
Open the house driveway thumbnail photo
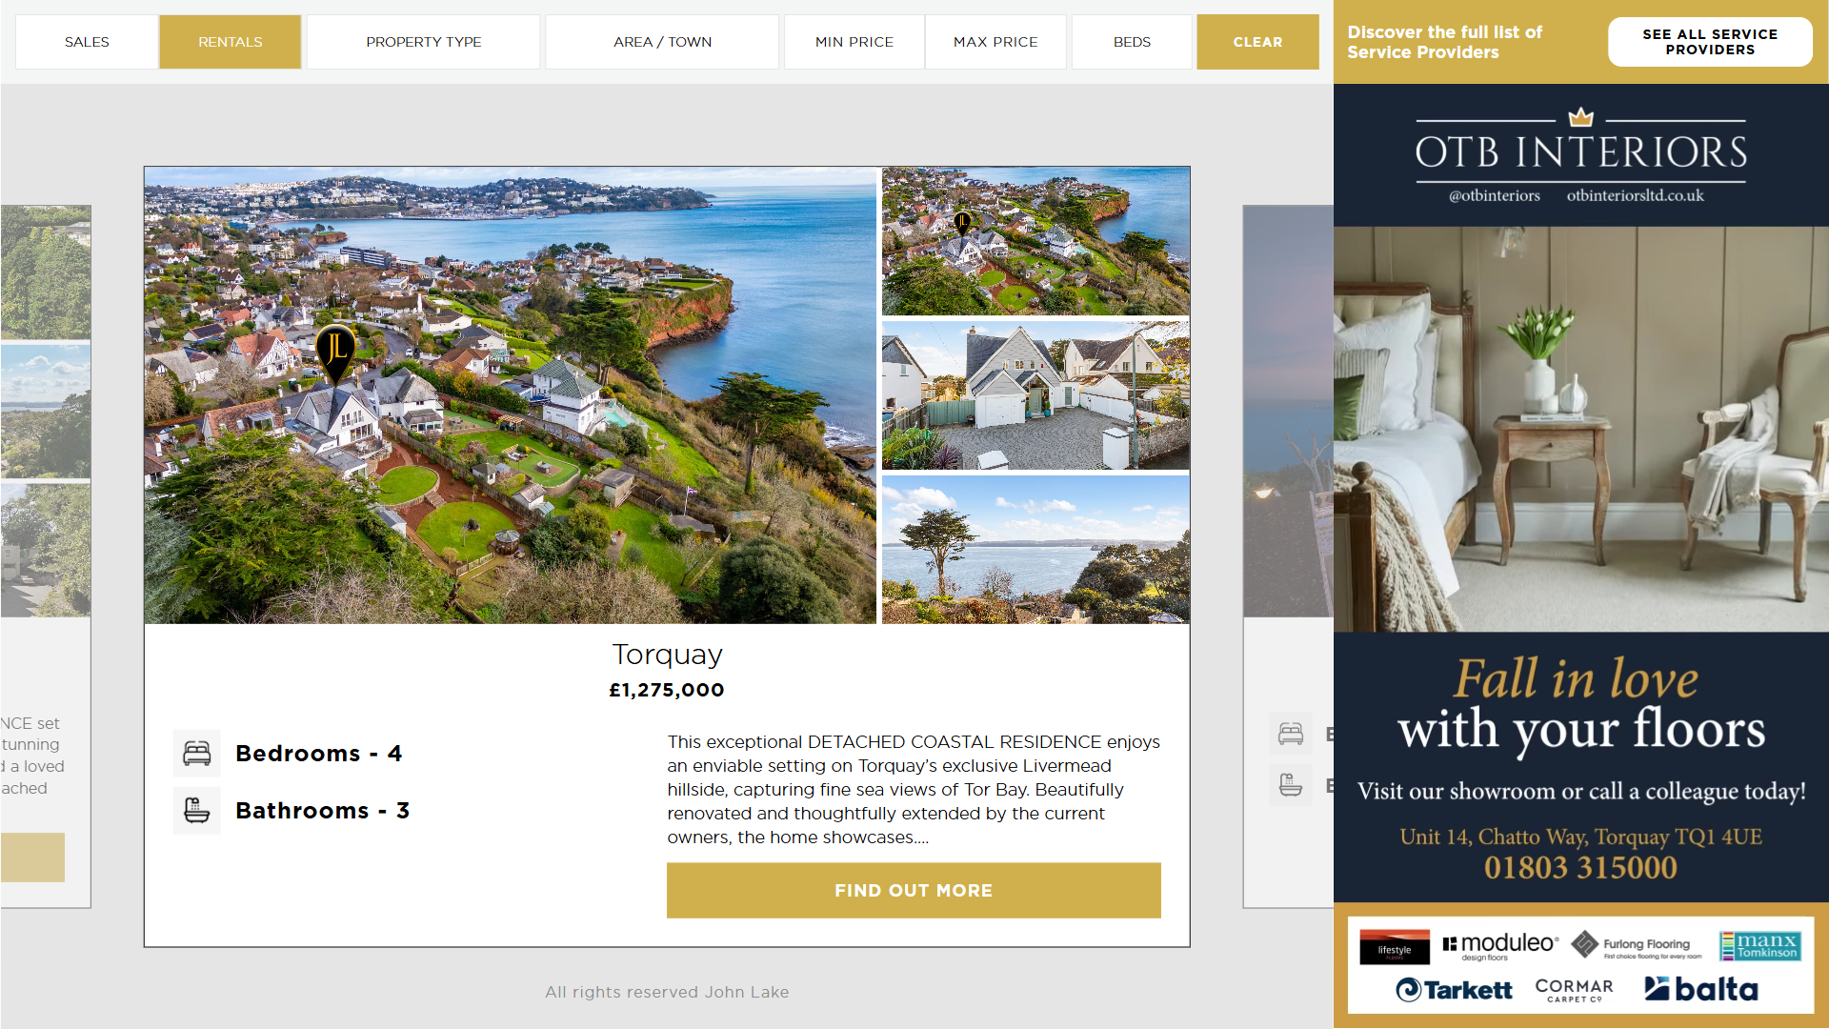click(x=1035, y=395)
